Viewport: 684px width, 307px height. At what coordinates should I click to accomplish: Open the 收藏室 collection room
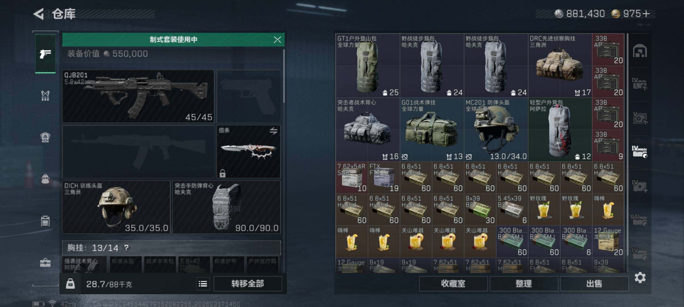pyautogui.click(x=453, y=283)
